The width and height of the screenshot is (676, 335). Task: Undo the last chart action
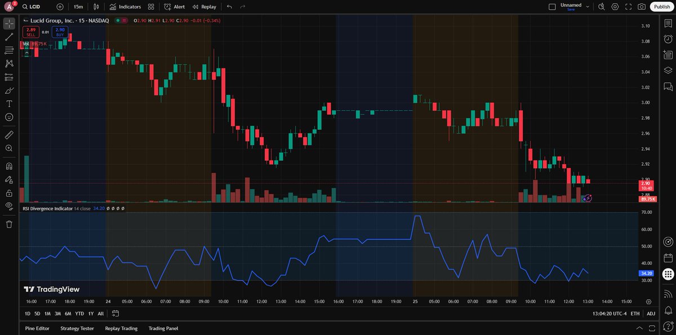point(229,7)
